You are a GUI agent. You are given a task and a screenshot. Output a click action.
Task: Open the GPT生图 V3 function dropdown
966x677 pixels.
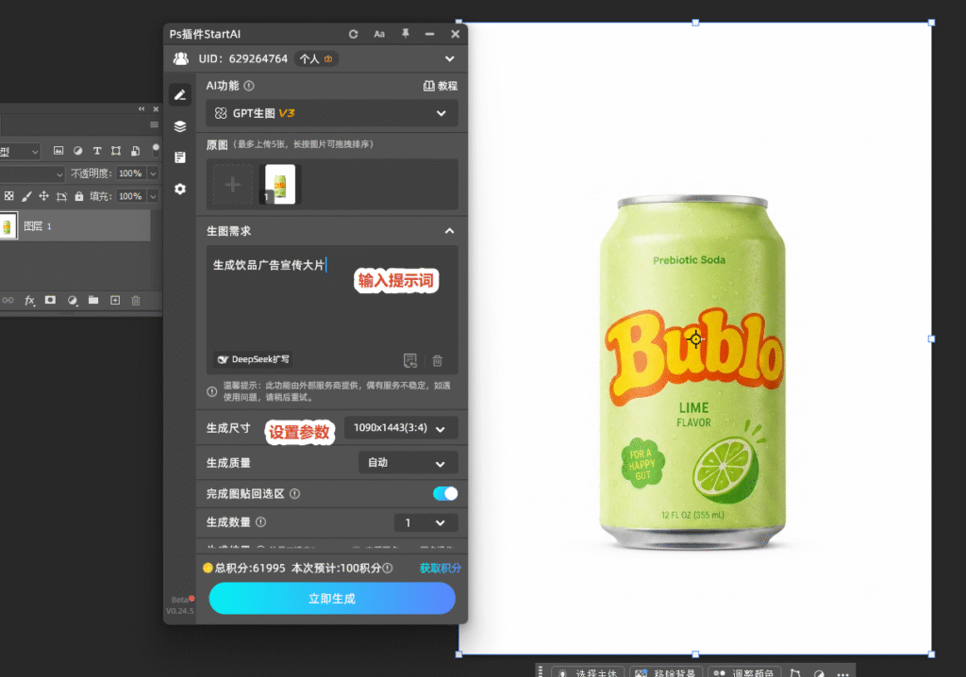(x=332, y=113)
